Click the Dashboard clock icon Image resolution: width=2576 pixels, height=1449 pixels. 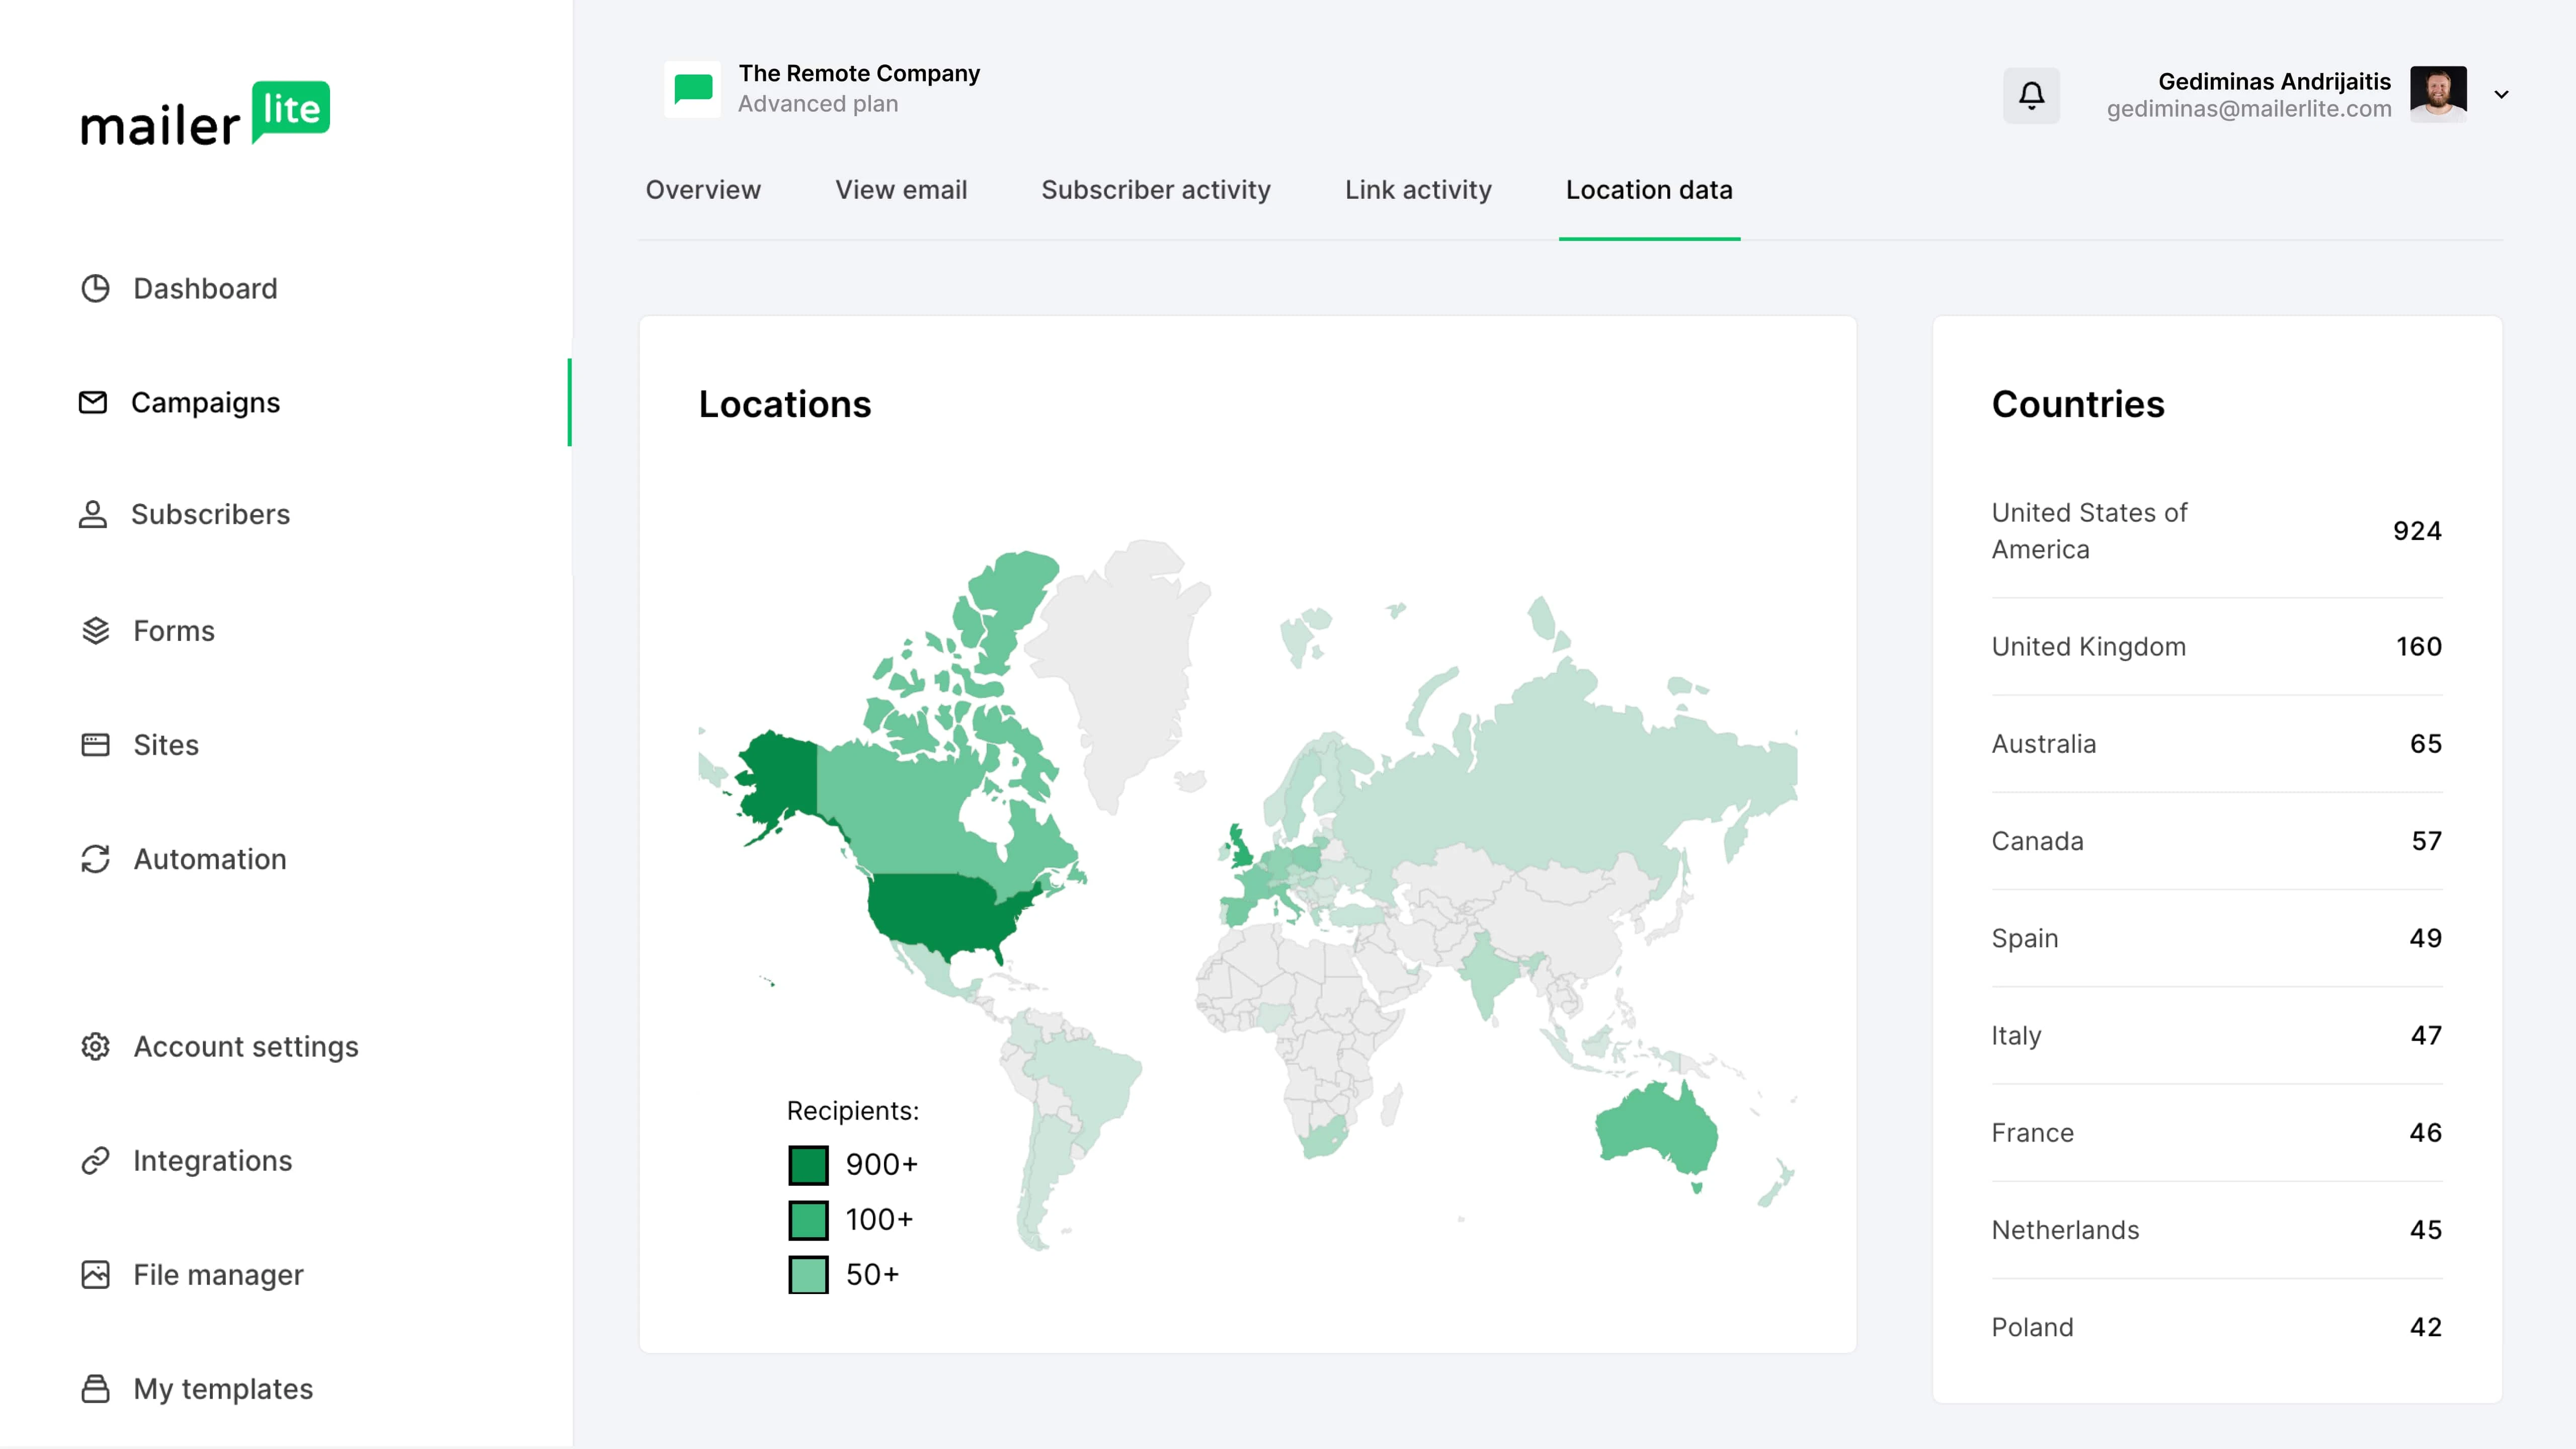pos(95,289)
